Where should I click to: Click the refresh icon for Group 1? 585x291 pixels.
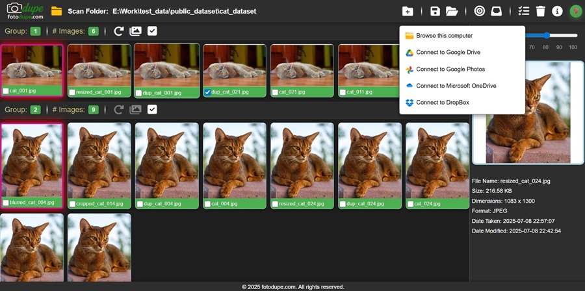[119, 31]
